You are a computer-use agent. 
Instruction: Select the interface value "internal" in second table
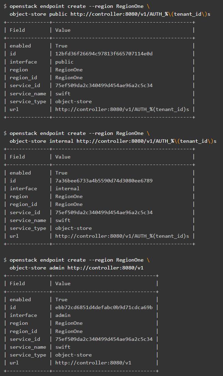coord(67,189)
